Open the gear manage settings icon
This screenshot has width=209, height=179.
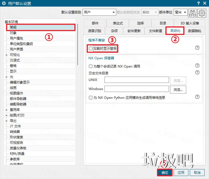pos(202,13)
